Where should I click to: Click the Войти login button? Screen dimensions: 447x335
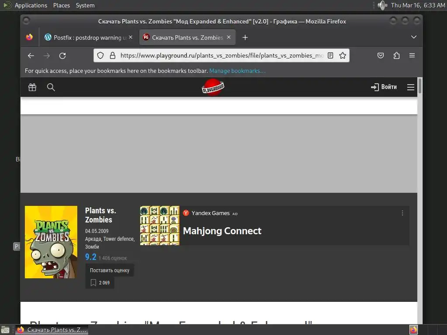(384, 87)
